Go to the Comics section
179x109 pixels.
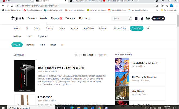[x=31, y=19]
